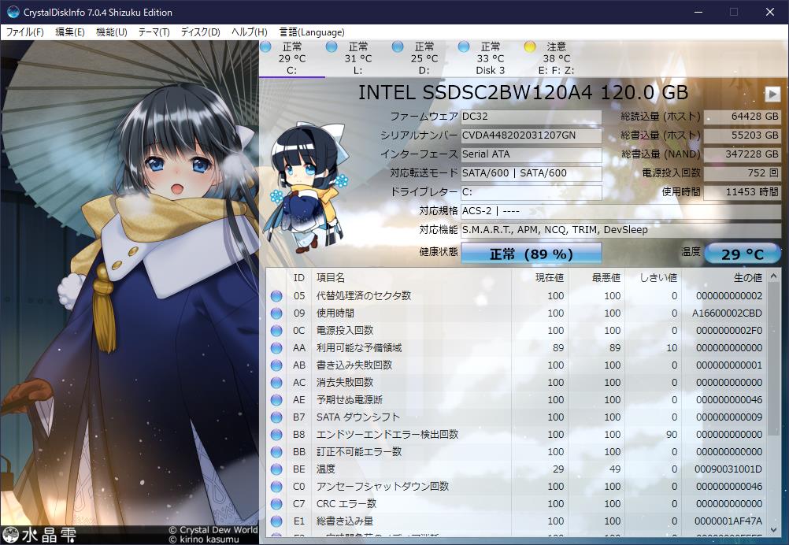Click the 項目名 column header
This screenshot has height=545, width=789.
[x=412, y=278]
